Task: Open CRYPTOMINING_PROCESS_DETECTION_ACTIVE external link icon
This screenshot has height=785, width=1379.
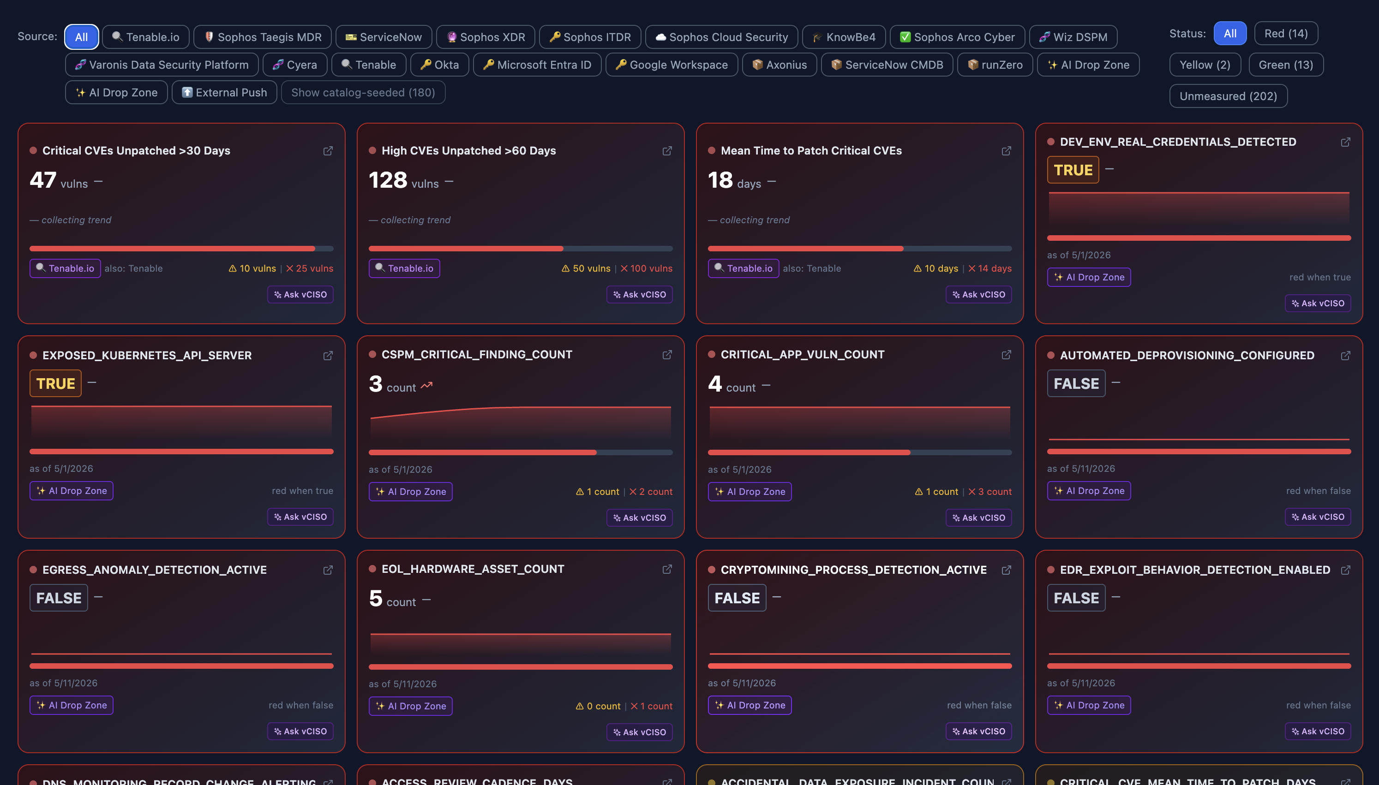Action: click(1007, 570)
